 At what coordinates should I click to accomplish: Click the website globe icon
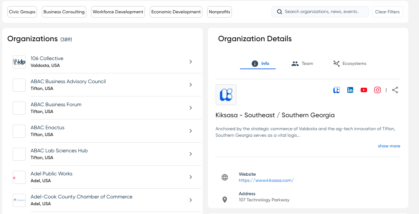click(225, 177)
